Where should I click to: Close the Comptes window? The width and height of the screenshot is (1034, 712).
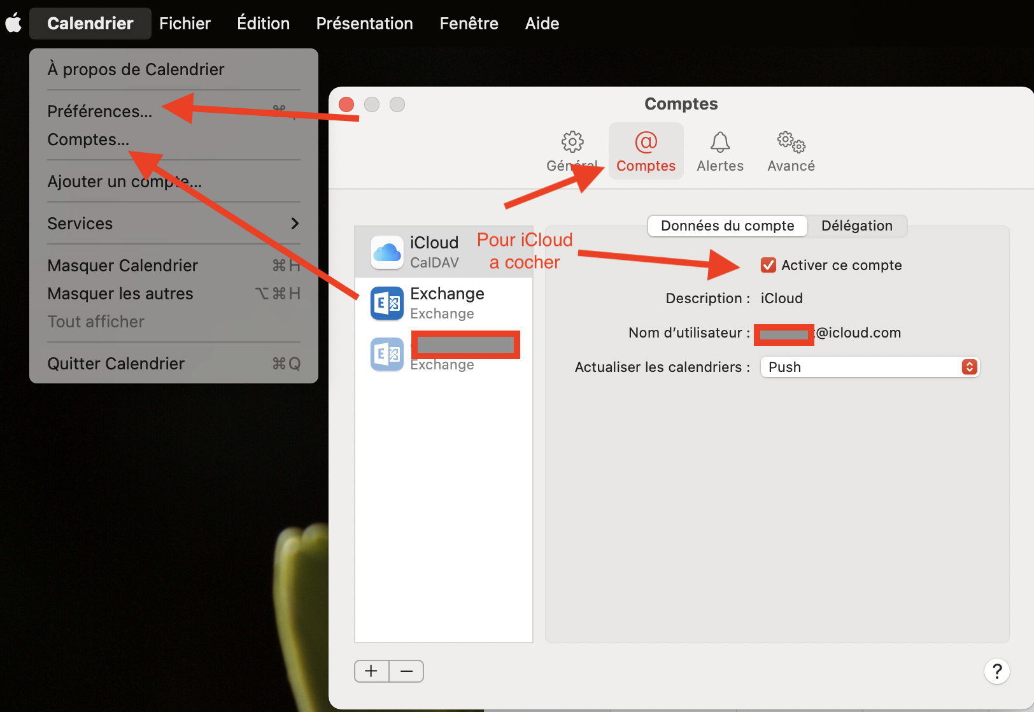tap(346, 104)
